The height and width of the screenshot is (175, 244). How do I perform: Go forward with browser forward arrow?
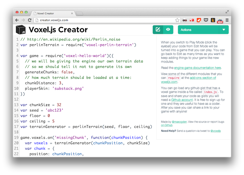click(23, 20)
